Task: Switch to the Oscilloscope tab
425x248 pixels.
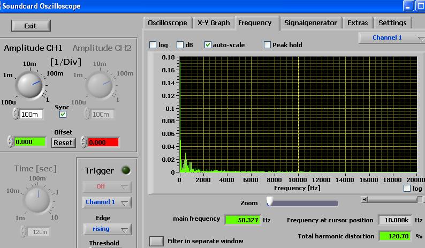Action: [167, 22]
